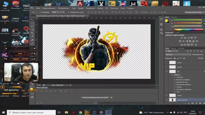Add a layer mask from Layers panel
Image resolution: width=205 pixels, height=115 pixels.
coord(193,103)
